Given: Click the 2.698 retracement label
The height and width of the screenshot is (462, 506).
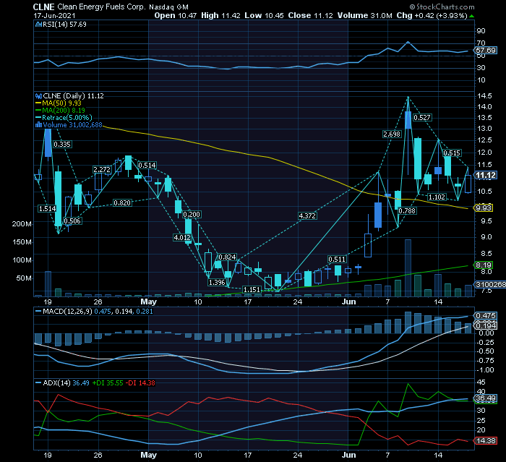Looking at the screenshot, I should 392,134.
